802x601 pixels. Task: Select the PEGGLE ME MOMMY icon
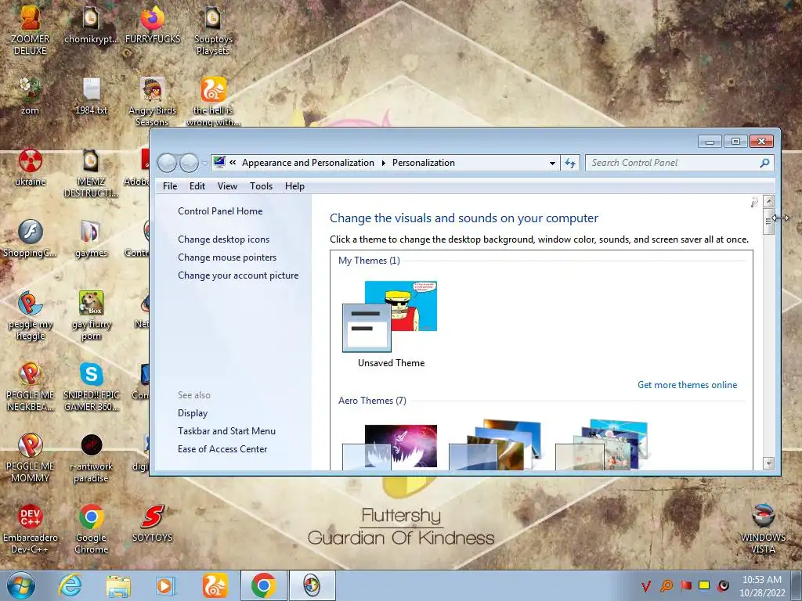pos(30,458)
